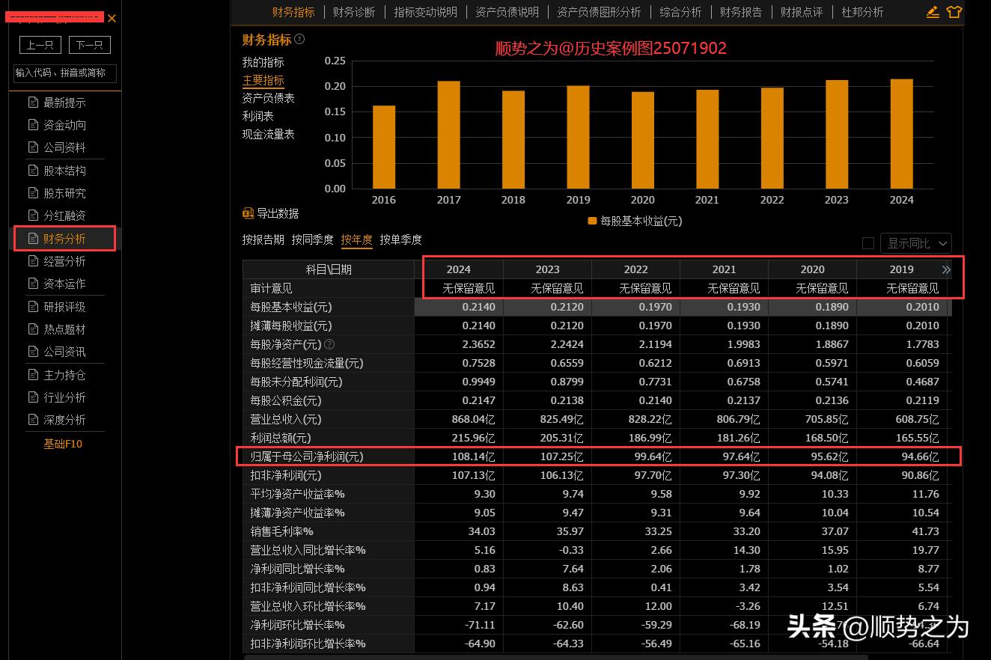Click the question mark beside 每股净资产
The height and width of the screenshot is (660, 991).
329,344
